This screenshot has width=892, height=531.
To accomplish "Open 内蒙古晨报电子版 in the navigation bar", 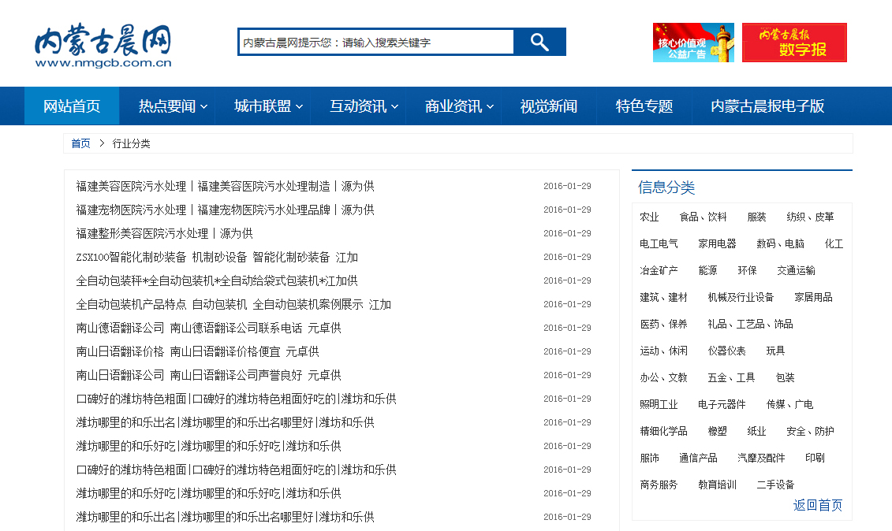I will pyautogui.click(x=767, y=106).
